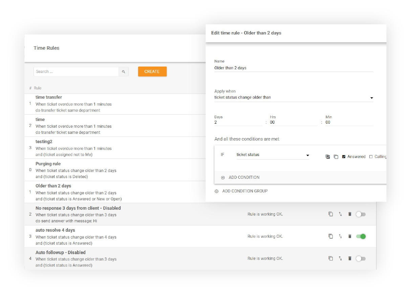
Task: Click the select-all statuses icon in the IF condition
Action: tap(327, 156)
